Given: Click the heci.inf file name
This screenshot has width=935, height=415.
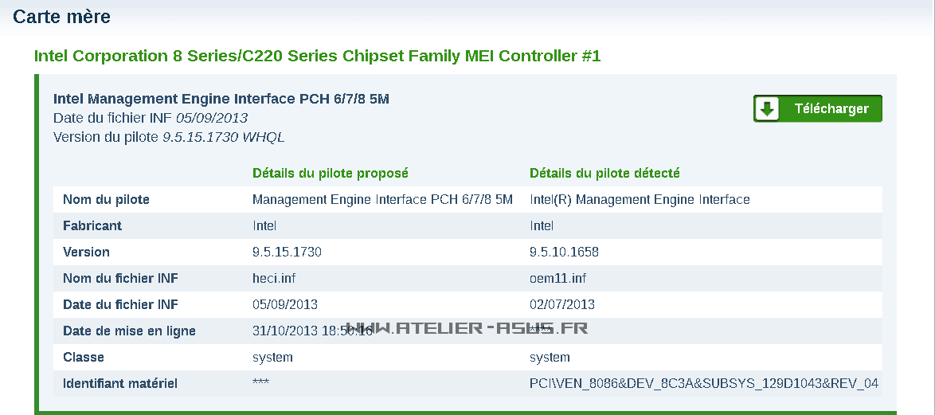Looking at the screenshot, I should [274, 278].
